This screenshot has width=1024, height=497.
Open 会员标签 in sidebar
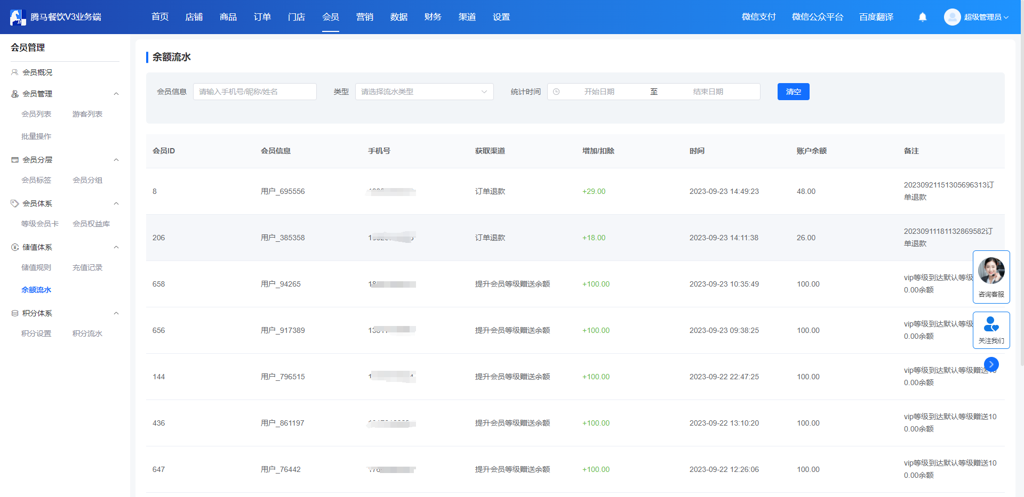coord(36,180)
